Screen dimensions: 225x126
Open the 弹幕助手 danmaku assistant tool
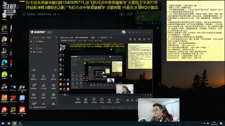(x=33, y=77)
